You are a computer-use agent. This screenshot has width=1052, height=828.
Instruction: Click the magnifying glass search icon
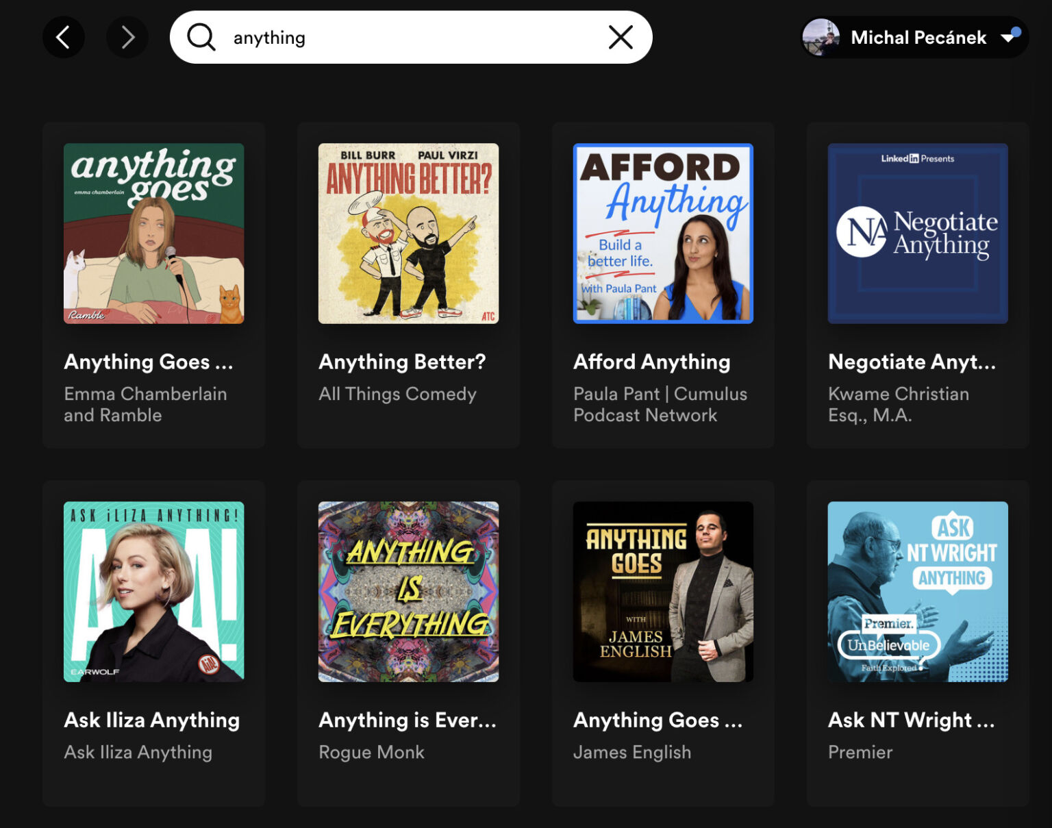(201, 37)
